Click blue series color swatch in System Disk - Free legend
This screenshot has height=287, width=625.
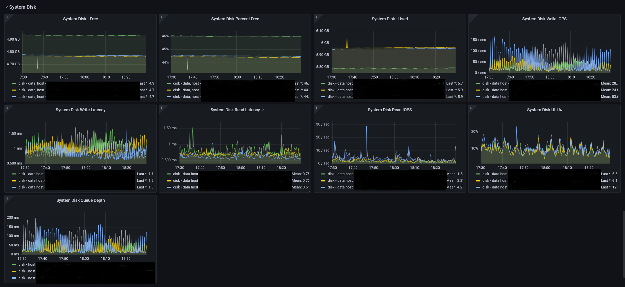(x=14, y=97)
